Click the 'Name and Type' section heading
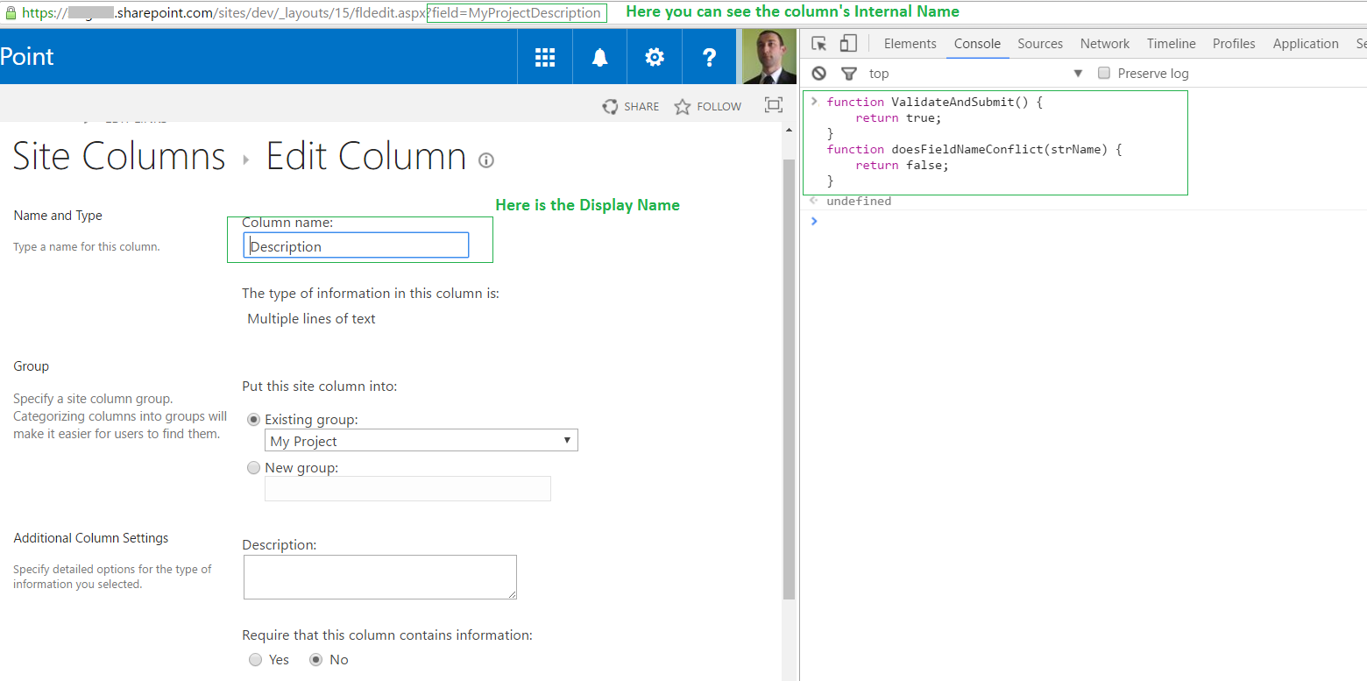Image resolution: width=1367 pixels, height=681 pixels. pos(58,216)
